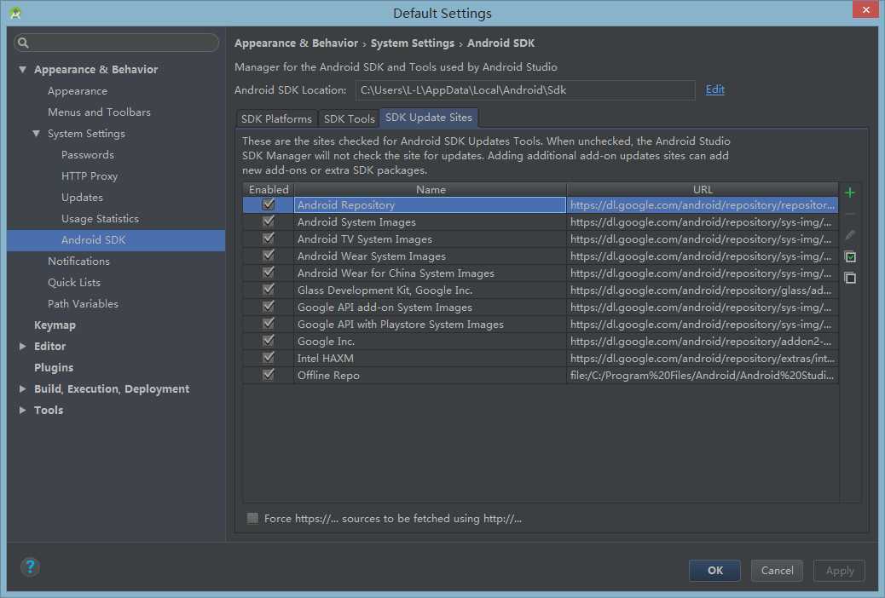Enable Force https sources via http checkbox
The width and height of the screenshot is (885, 598).
(x=252, y=518)
